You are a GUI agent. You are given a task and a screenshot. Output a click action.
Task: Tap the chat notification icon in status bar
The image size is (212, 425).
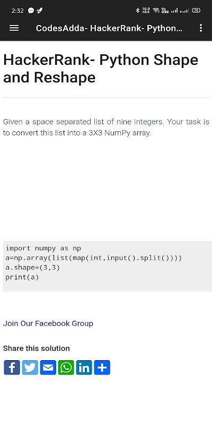coord(31,11)
